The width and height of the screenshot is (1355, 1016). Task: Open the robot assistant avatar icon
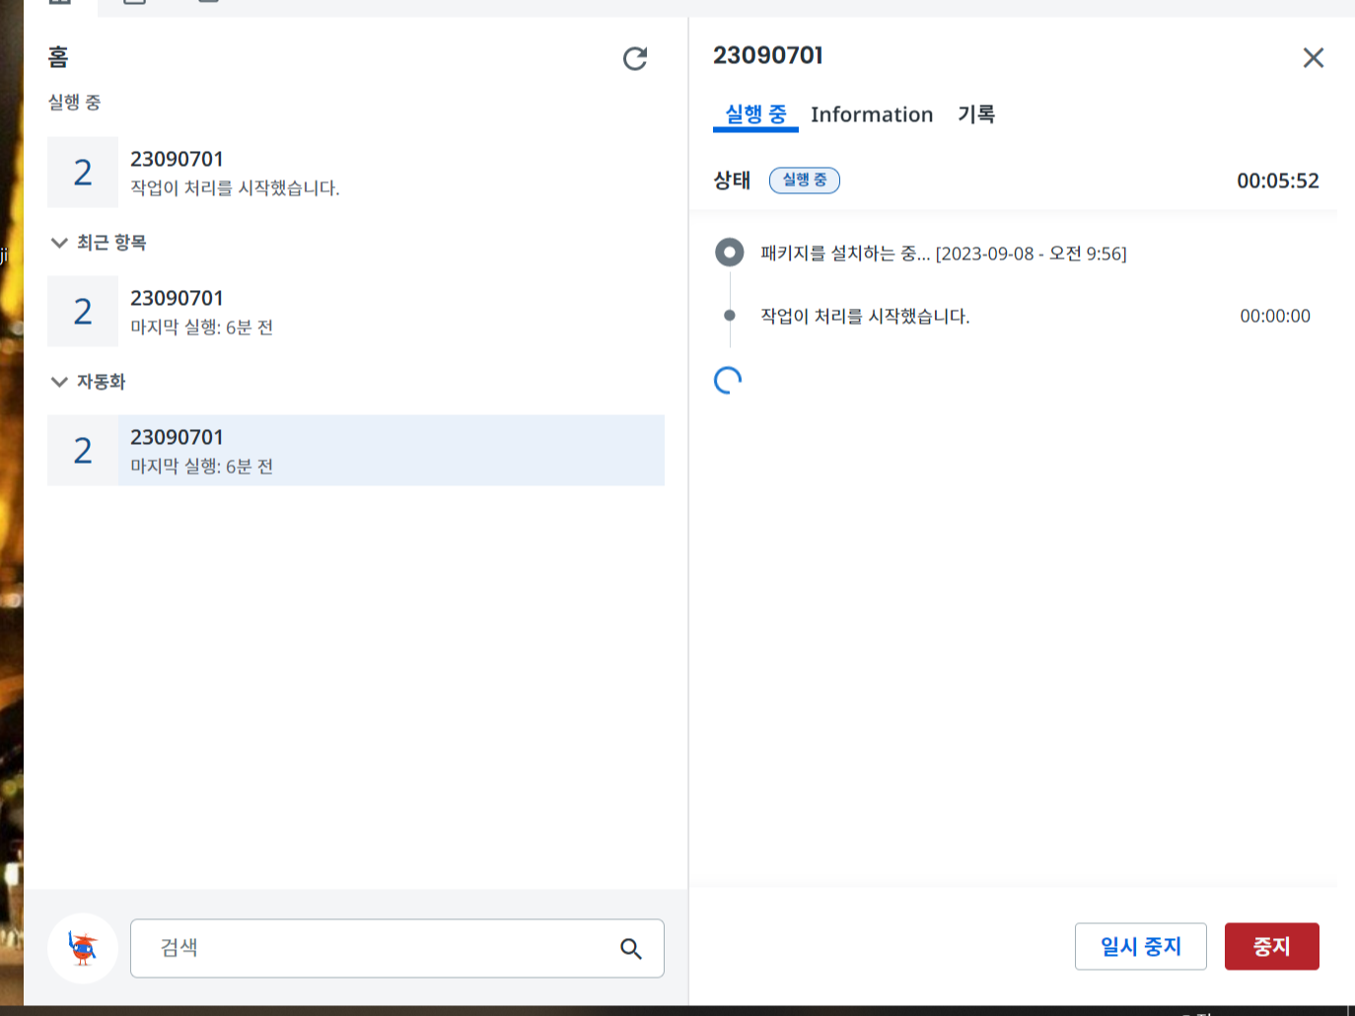coord(83,948)
